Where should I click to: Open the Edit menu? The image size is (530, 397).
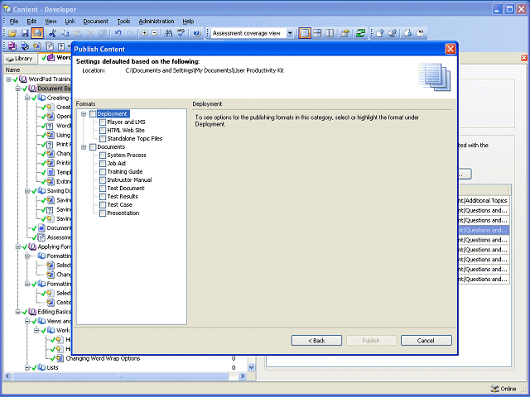coord(31,22)
